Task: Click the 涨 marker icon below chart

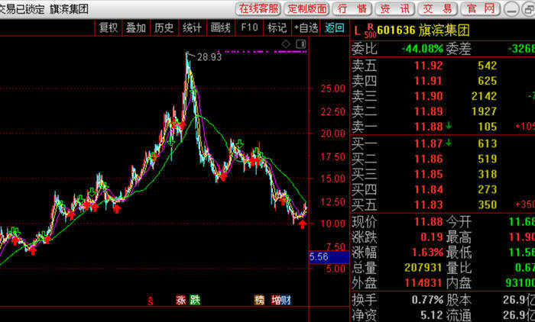Action: [x=181, y=301]
